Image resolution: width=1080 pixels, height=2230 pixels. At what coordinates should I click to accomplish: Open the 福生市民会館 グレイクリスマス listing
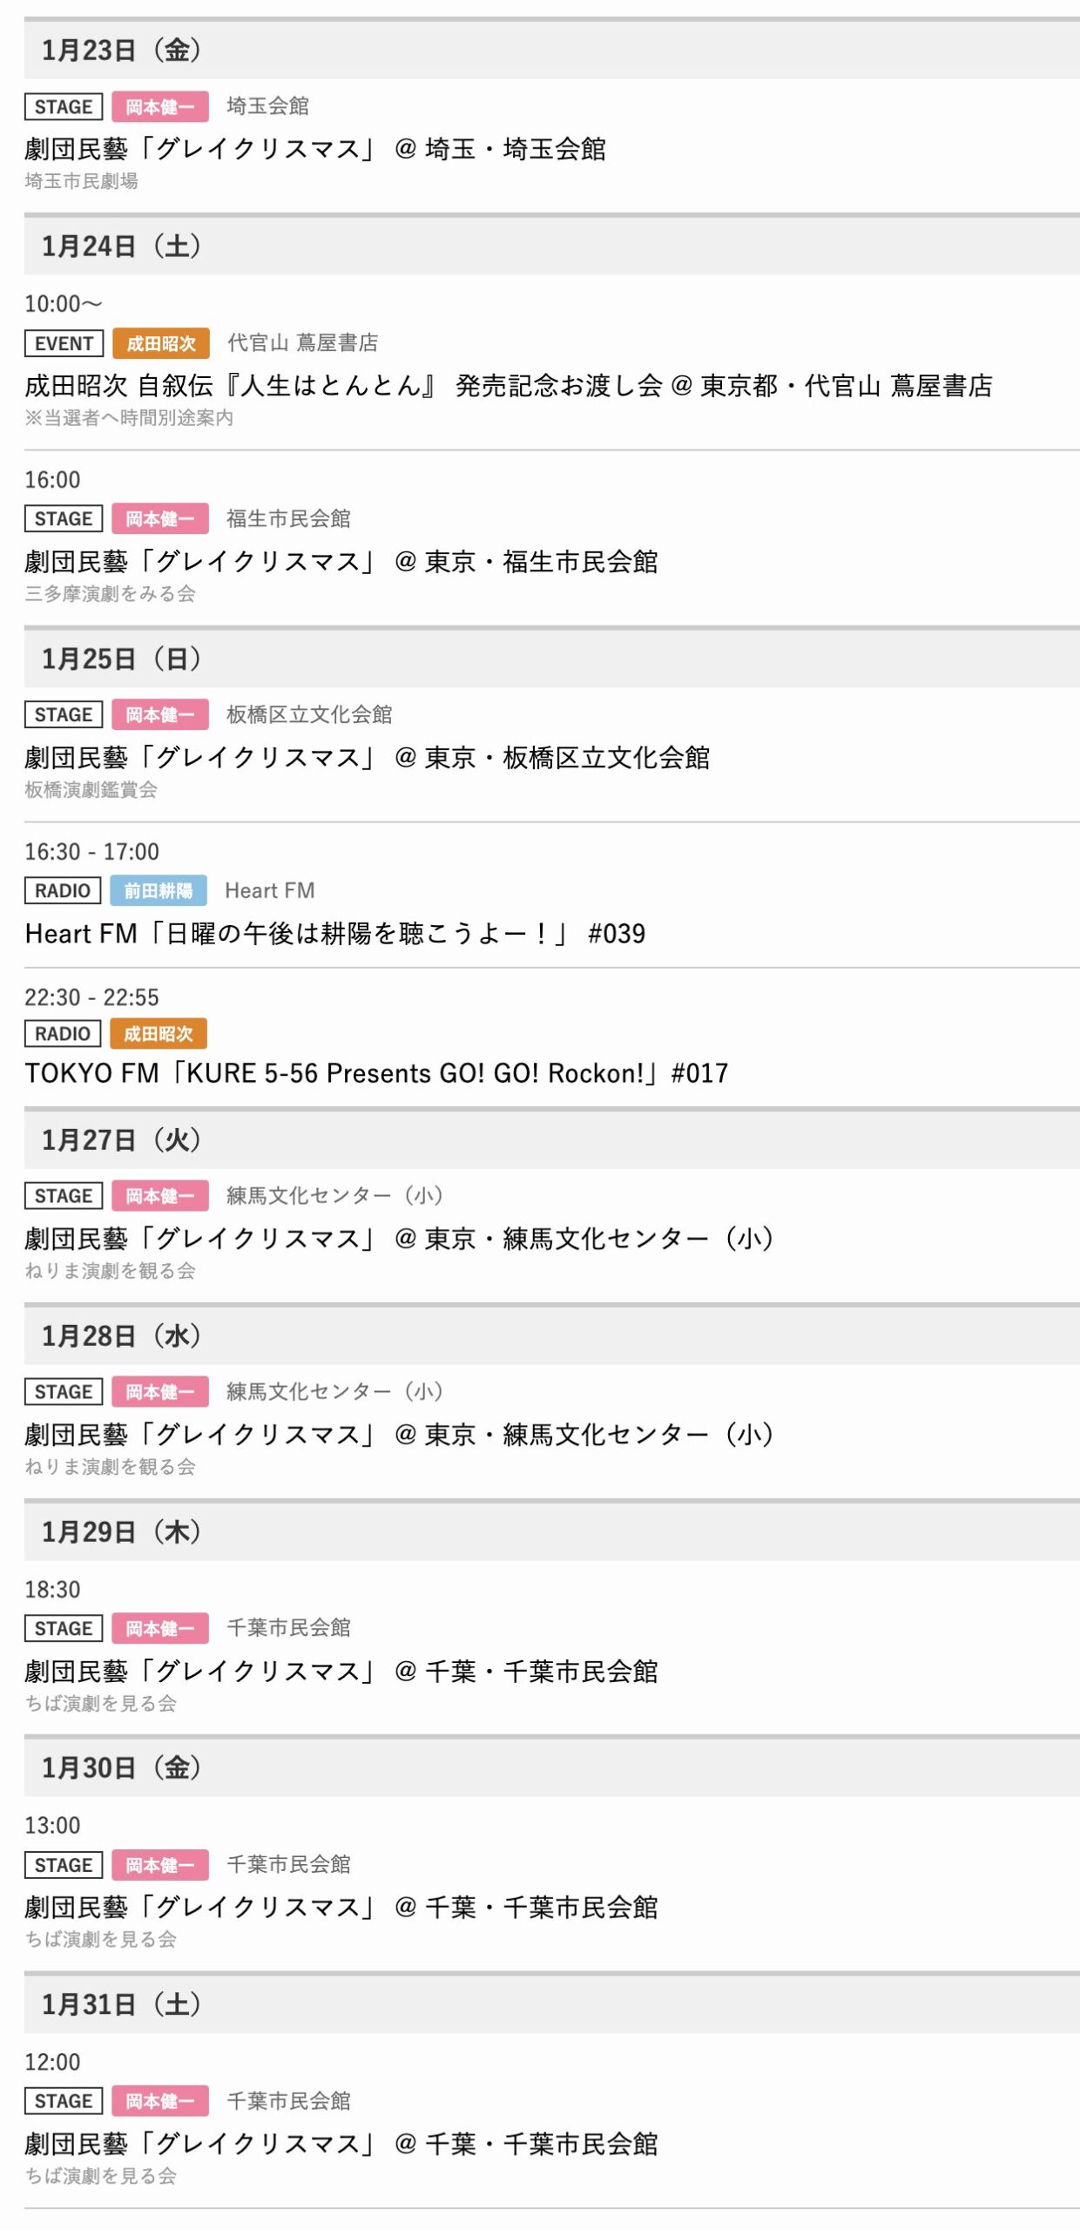[341, 562]
